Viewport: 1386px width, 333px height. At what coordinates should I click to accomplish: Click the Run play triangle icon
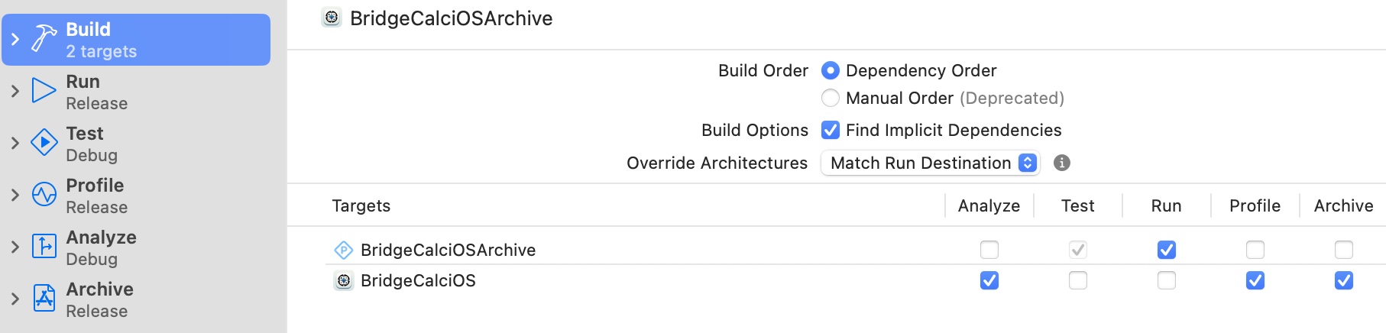pyautogui.click(x=44, y=91)
